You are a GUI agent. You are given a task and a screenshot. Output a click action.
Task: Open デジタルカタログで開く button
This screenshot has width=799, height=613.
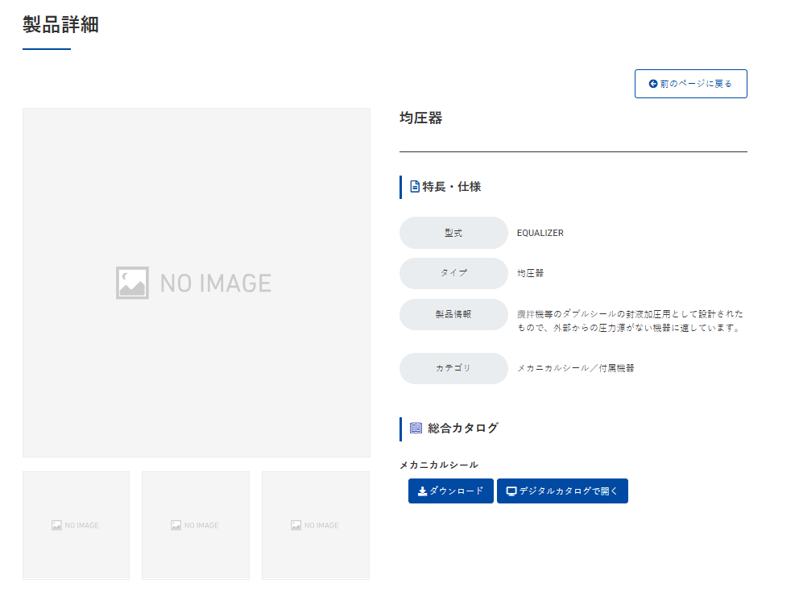562,491
